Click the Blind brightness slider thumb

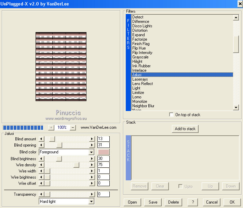pos(59,159)
